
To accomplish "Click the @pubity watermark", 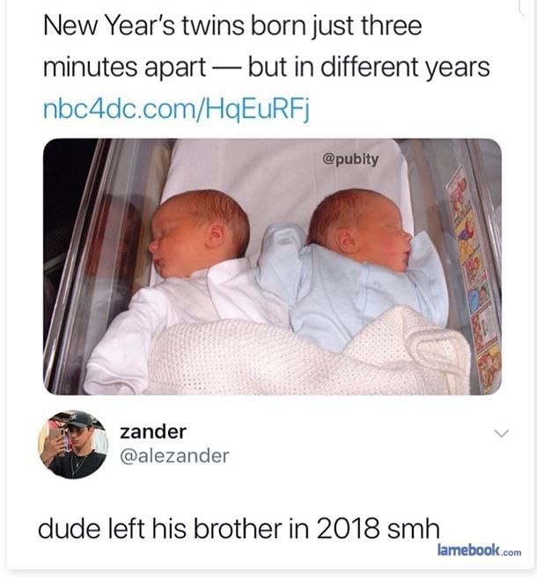I will point(350,159).
